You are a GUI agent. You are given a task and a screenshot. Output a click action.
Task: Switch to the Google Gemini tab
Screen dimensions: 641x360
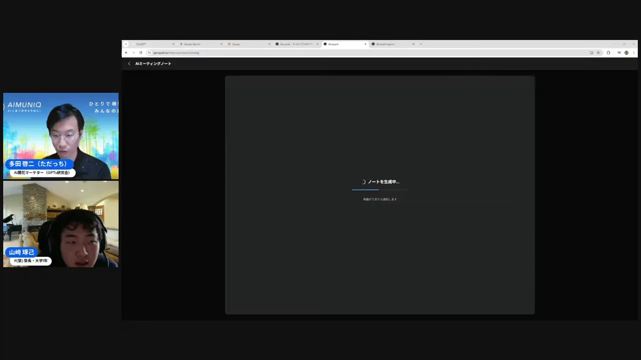(201, 44)
